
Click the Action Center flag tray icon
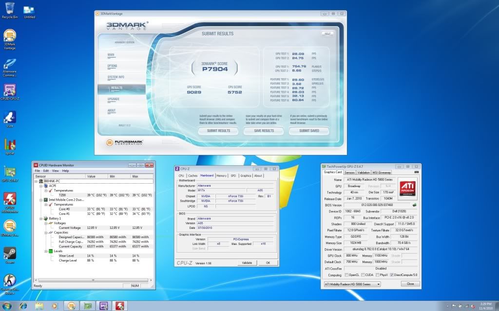pyautogui.click(x=454, y=306)
